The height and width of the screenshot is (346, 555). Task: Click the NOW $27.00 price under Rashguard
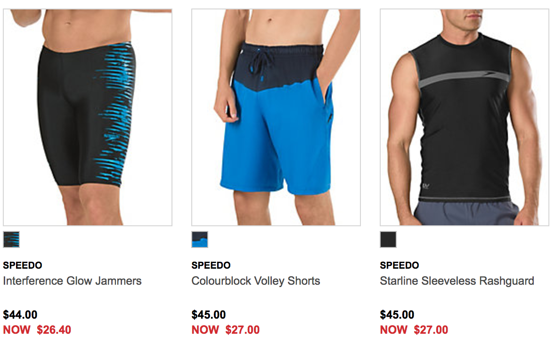pyautogui.click(x=414, y=330)
